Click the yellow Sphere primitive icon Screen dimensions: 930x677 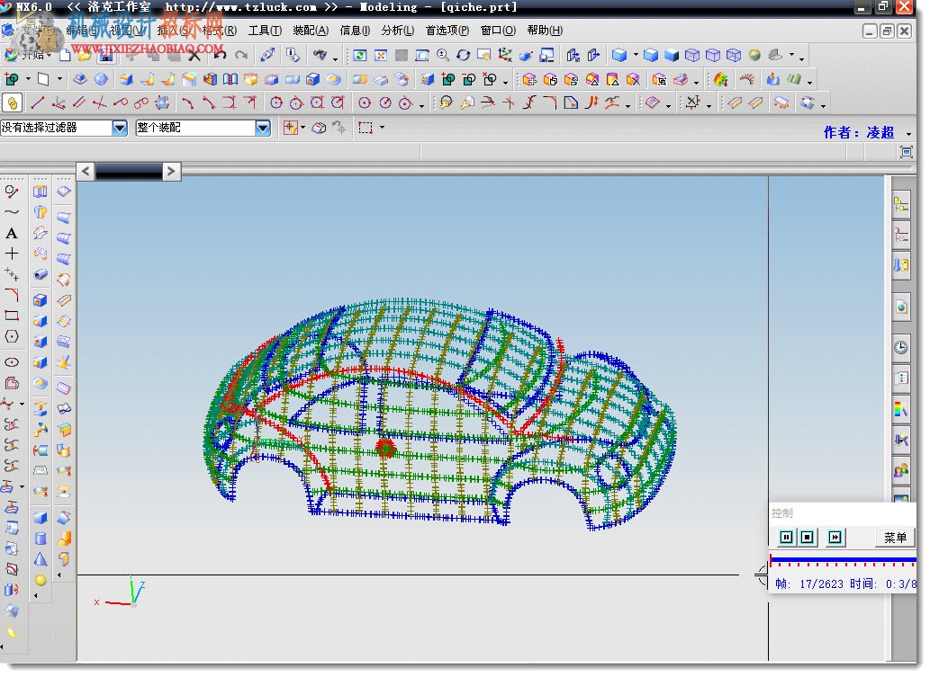[x=41, y=580]
